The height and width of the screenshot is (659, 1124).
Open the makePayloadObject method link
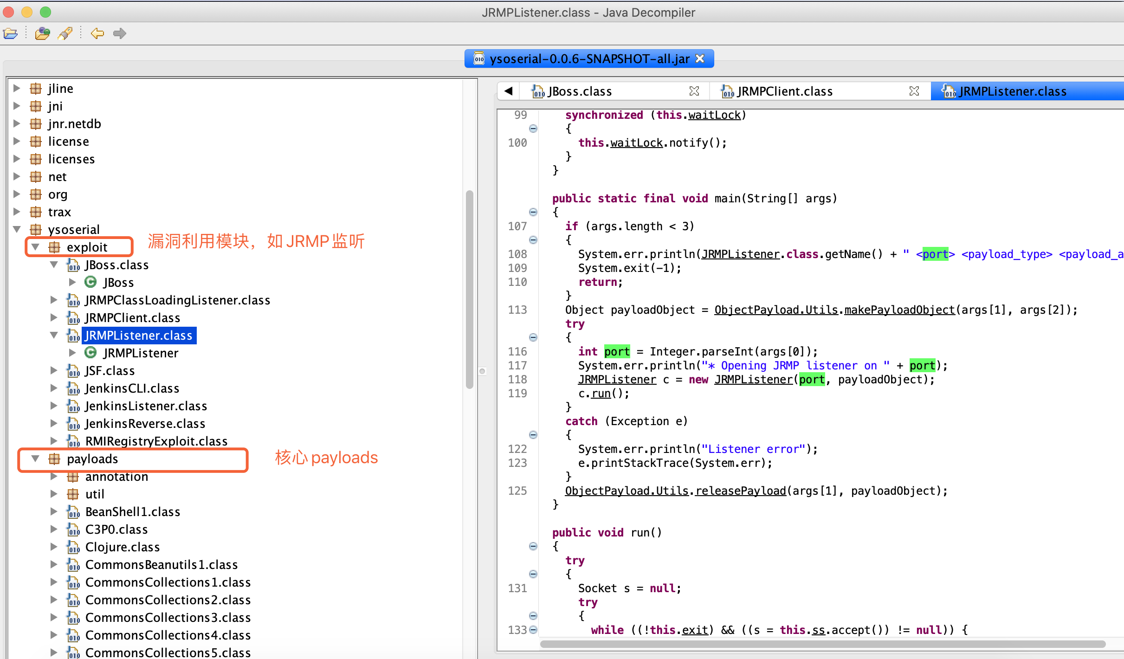coord(899,310)
